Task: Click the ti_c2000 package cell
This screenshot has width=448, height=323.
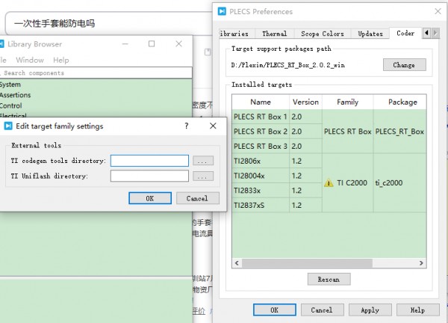Action: point(400,183)
